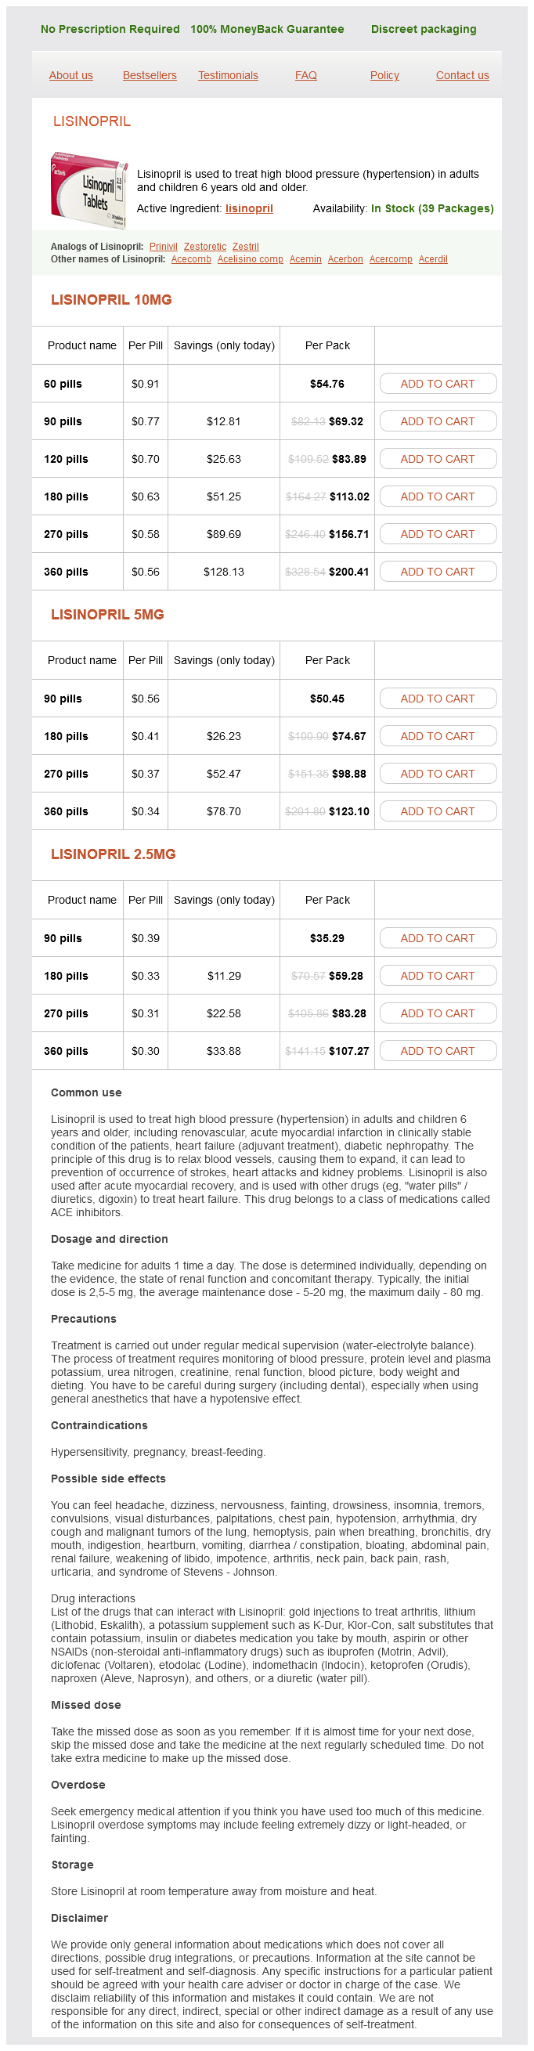Add the $200.41 10mg 360-pill pack to cart

click(438, 572)
